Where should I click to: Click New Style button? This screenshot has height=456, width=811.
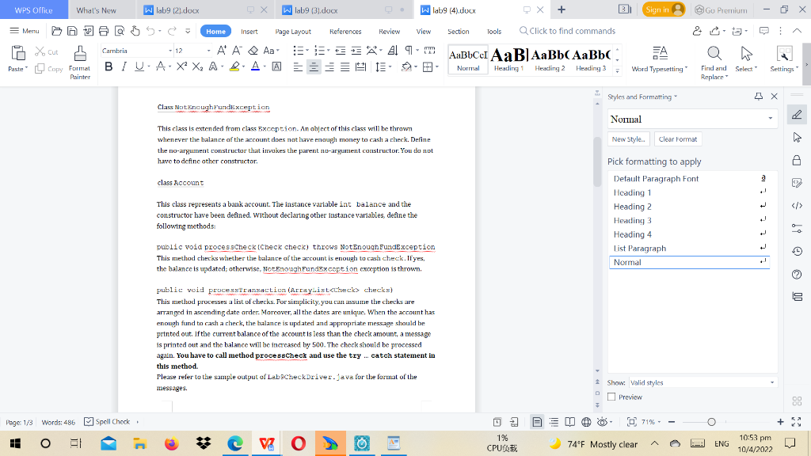[x=628, y=139]
